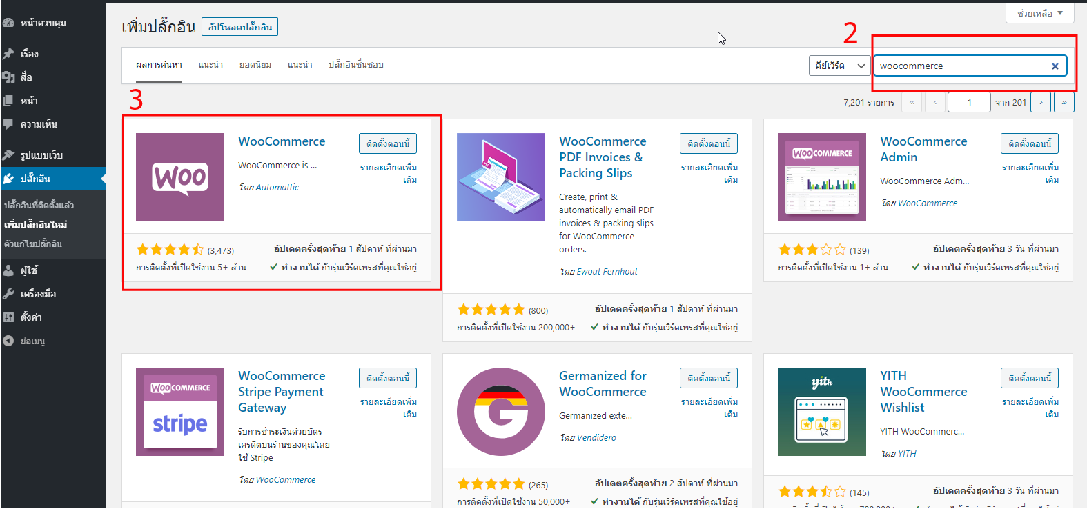
Task: Switch to the ปลั๊กอินชื่นชอบ favorites tab
Action: click(356, 65)
